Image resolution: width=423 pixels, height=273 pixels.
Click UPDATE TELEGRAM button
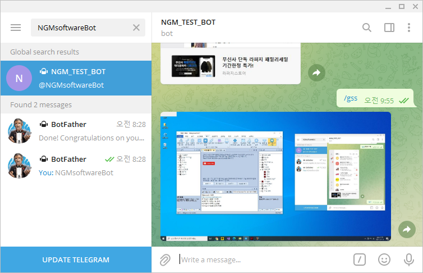(x=76, y=260)
